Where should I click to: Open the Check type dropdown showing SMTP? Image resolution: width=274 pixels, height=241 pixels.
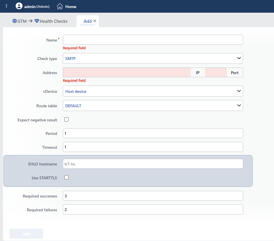pyautogui.click(x=153, y=58)
